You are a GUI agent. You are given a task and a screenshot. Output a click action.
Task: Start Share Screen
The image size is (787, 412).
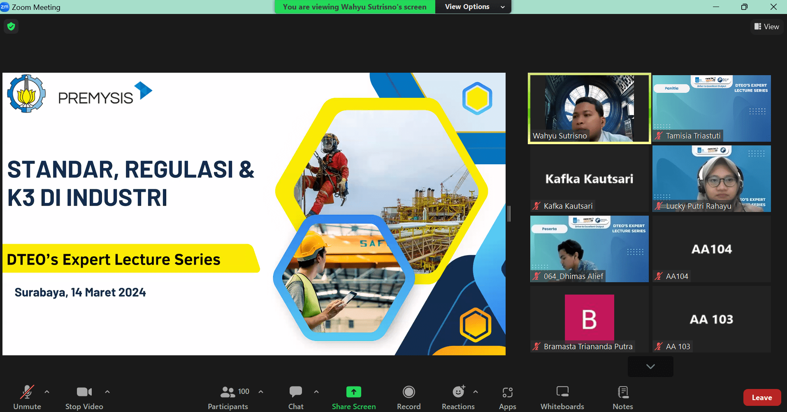click(x=353, y=397)
